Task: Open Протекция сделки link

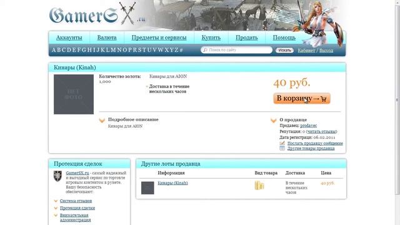Action: tap(77, 208)
